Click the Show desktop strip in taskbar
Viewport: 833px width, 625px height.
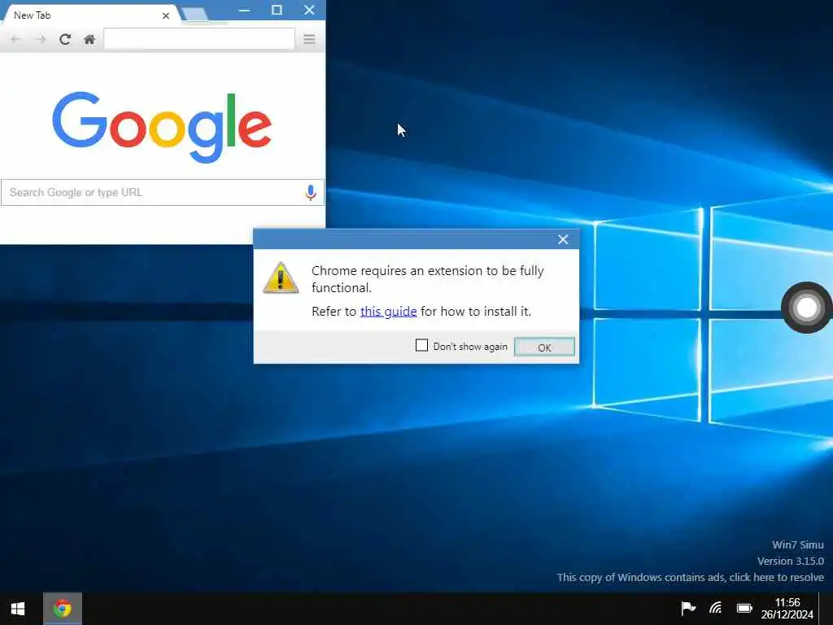826,609
